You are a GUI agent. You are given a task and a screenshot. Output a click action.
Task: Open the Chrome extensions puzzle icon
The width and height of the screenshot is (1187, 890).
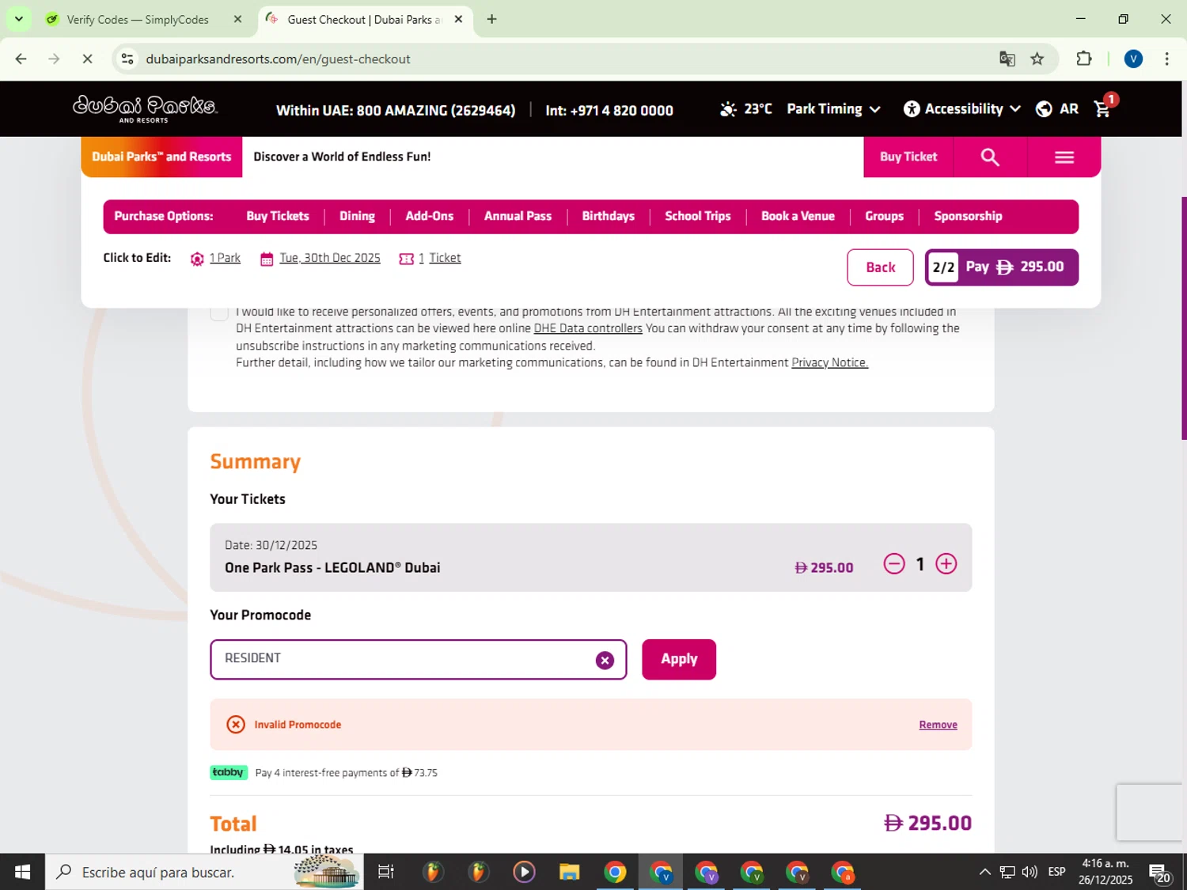click(1083, 59)
